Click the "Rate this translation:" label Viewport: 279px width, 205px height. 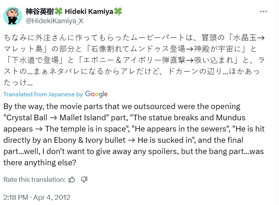(x=34, y=180)
